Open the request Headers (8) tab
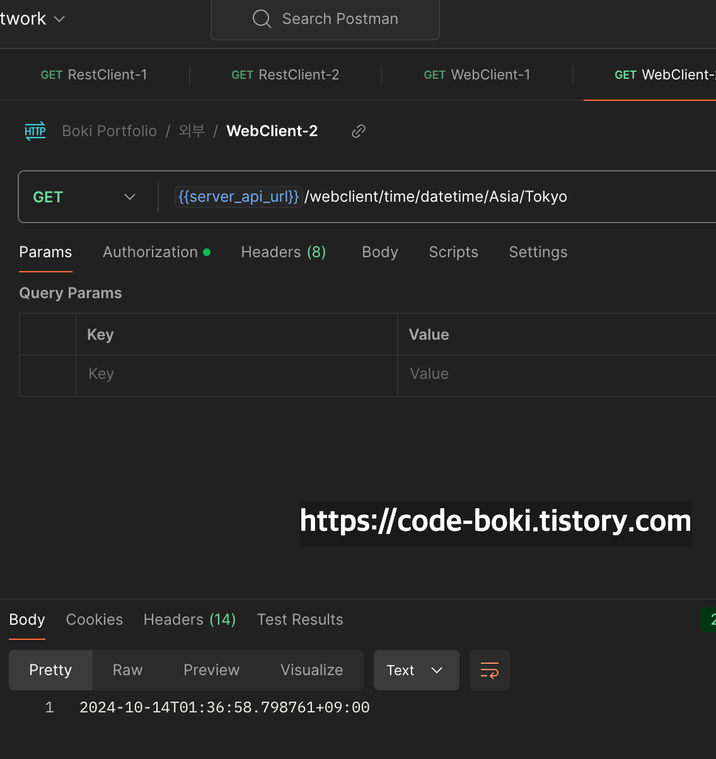Viewport: 716px width, 759px height. [x=284, y=252]
